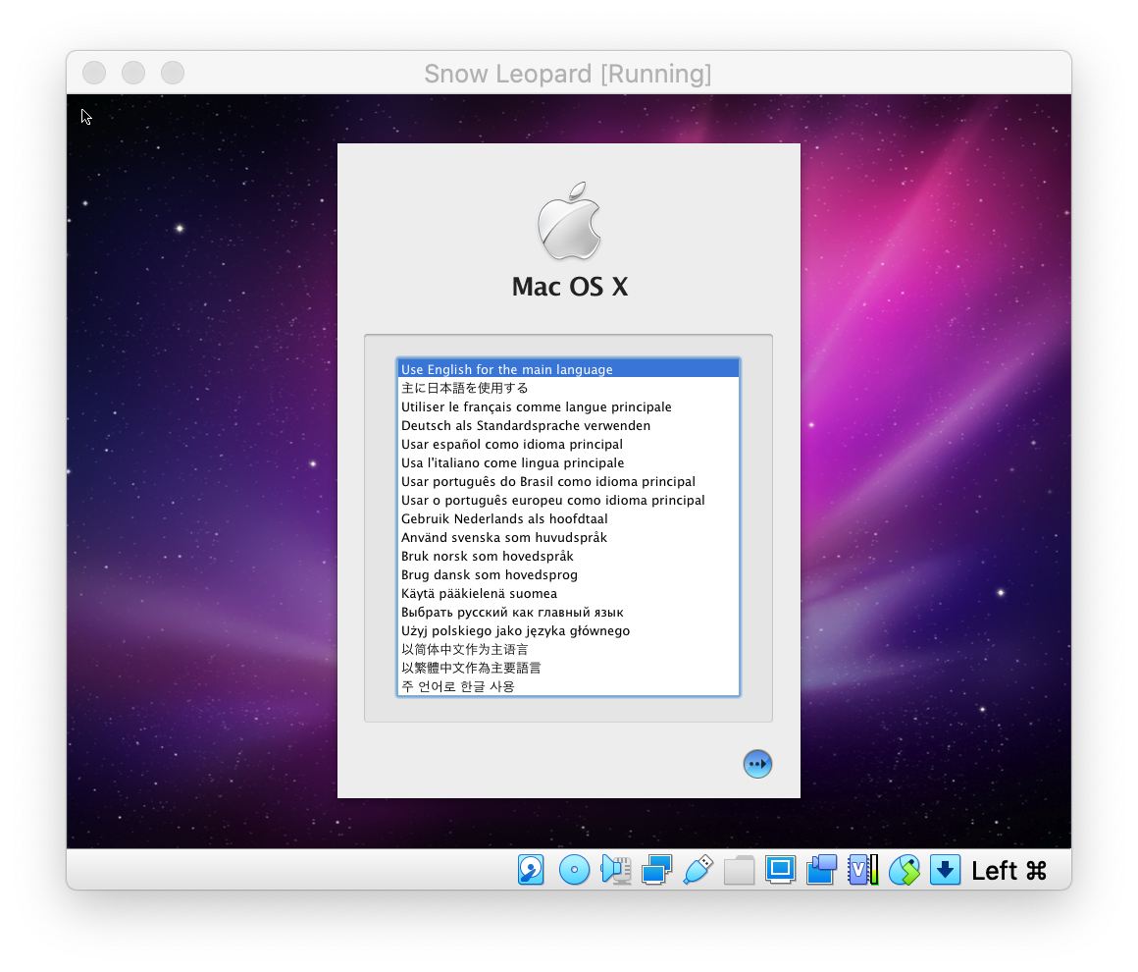Click the keyboard capture down-arrow icon
Viewport: 1138px width, 972px height.
[945, 870]
